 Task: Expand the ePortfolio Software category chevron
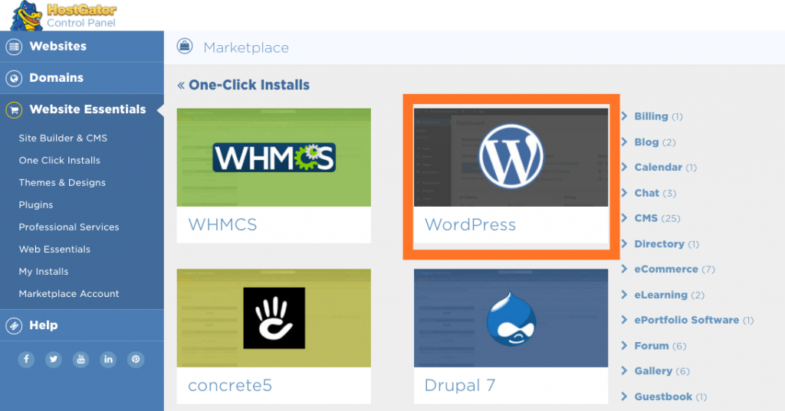(x=624, y=320)
